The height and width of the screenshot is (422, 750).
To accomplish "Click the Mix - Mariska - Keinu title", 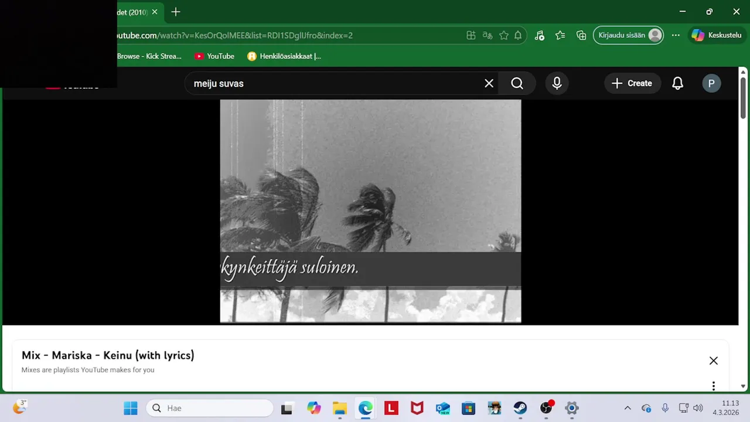I will tap(108, 355).
